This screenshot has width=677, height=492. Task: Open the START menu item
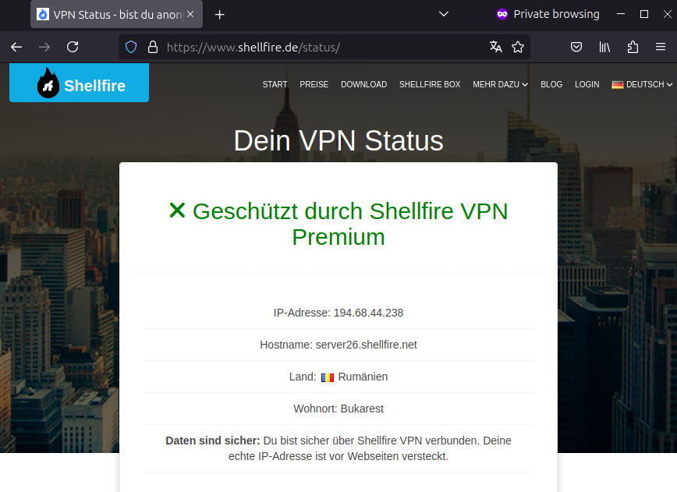[275, 84]
